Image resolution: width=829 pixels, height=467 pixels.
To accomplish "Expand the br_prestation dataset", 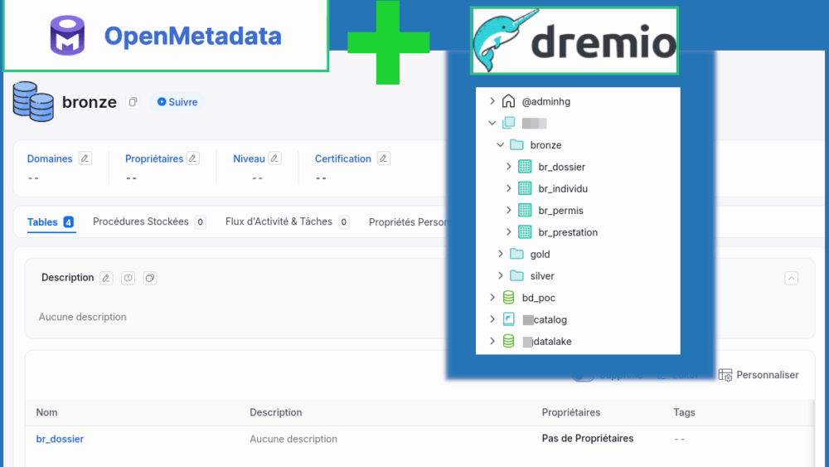I will pyautogui.click(x=509, y=231).
